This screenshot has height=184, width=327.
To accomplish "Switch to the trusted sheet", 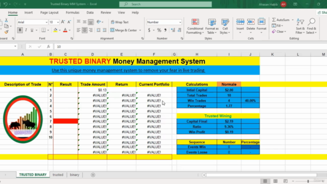I will 58,175.
